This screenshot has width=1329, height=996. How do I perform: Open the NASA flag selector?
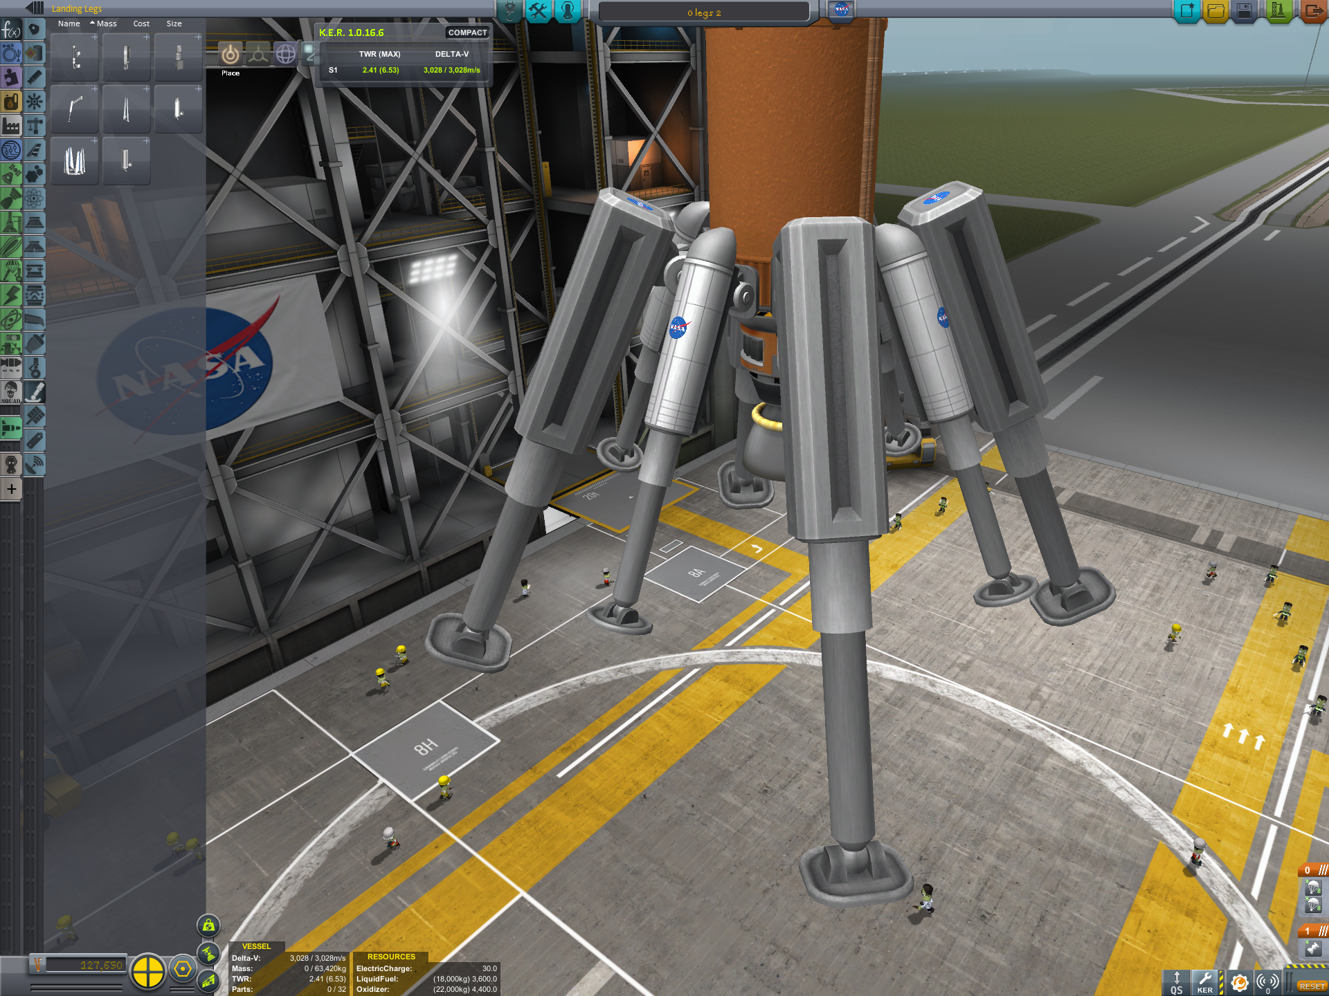[841, 10]
